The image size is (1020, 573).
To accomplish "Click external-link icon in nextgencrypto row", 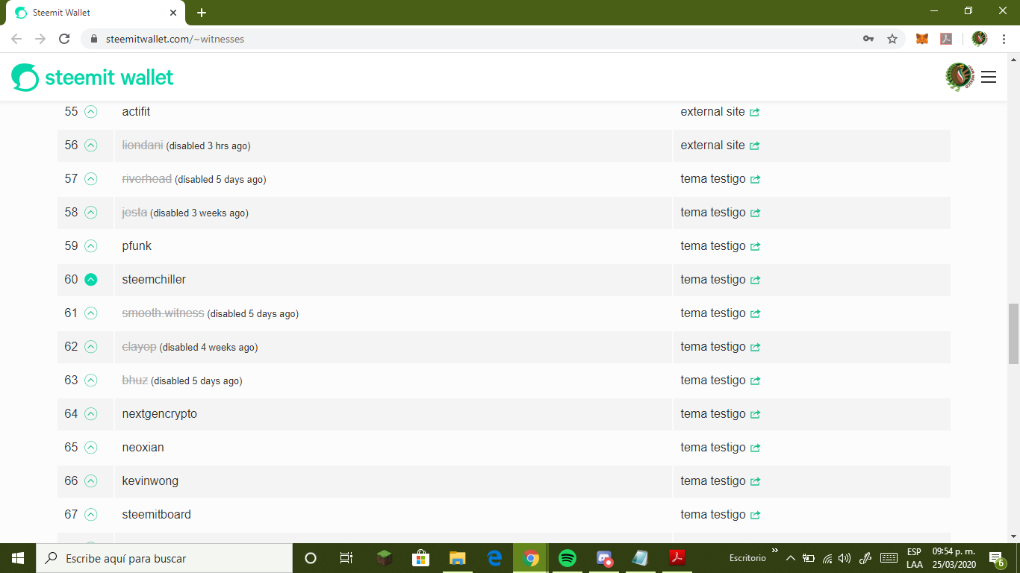I will tap(755, 415).
